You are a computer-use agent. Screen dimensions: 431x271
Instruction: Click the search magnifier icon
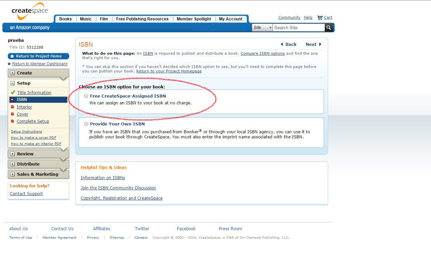pyautogui.click(x=329, y=28)
